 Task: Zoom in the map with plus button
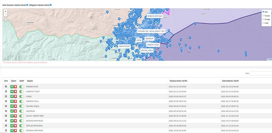point(6,11)
